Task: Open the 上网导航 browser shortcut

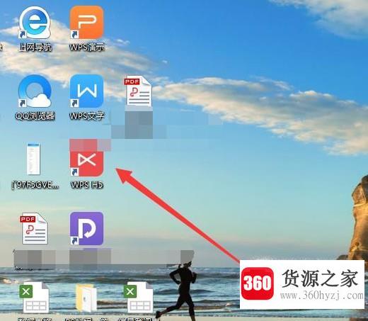Action: pos(35,23)
